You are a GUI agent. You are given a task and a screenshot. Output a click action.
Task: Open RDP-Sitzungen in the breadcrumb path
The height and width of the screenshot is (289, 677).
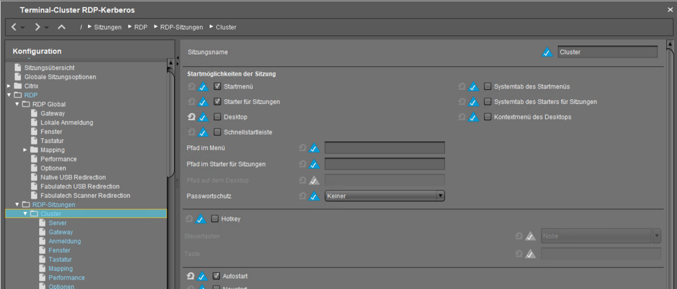click(181, 27)
